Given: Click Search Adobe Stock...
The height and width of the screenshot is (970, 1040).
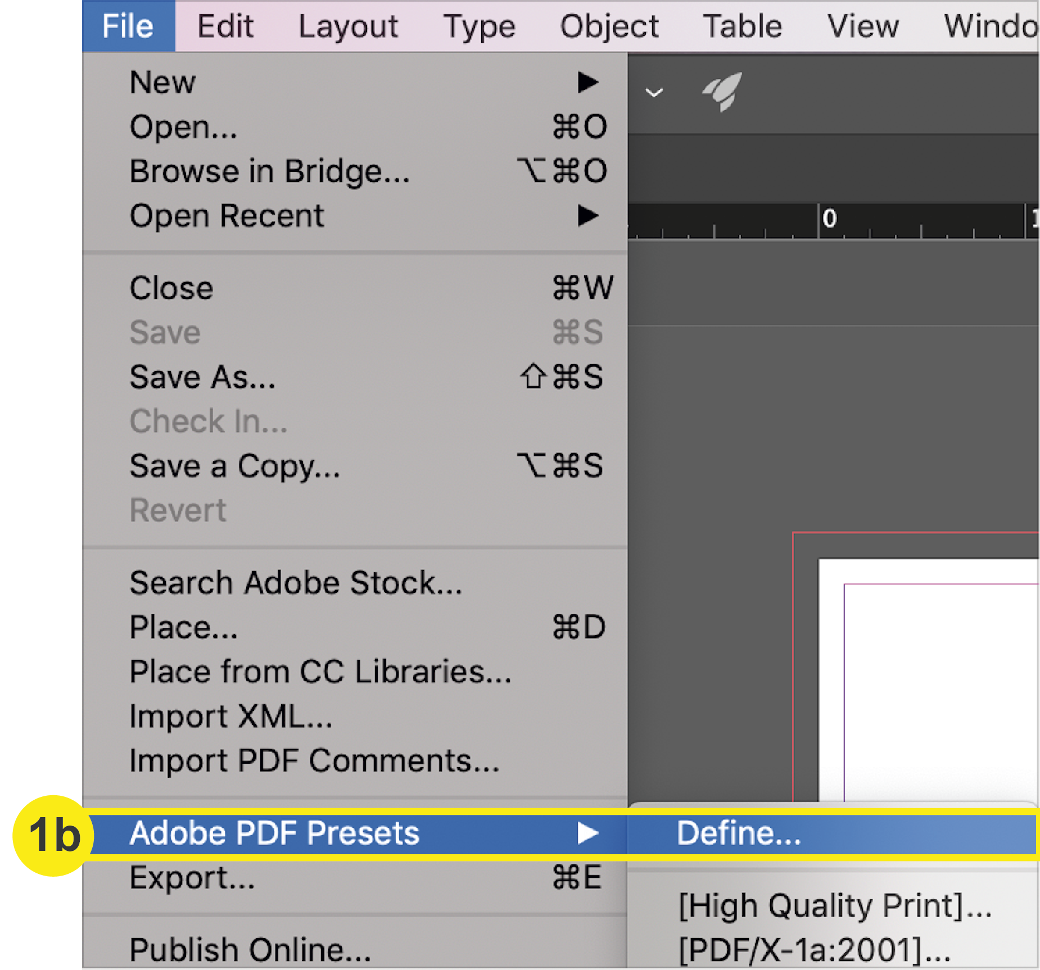Looking at the screenshot, I should pyautogui.click(x=355, y=583).
